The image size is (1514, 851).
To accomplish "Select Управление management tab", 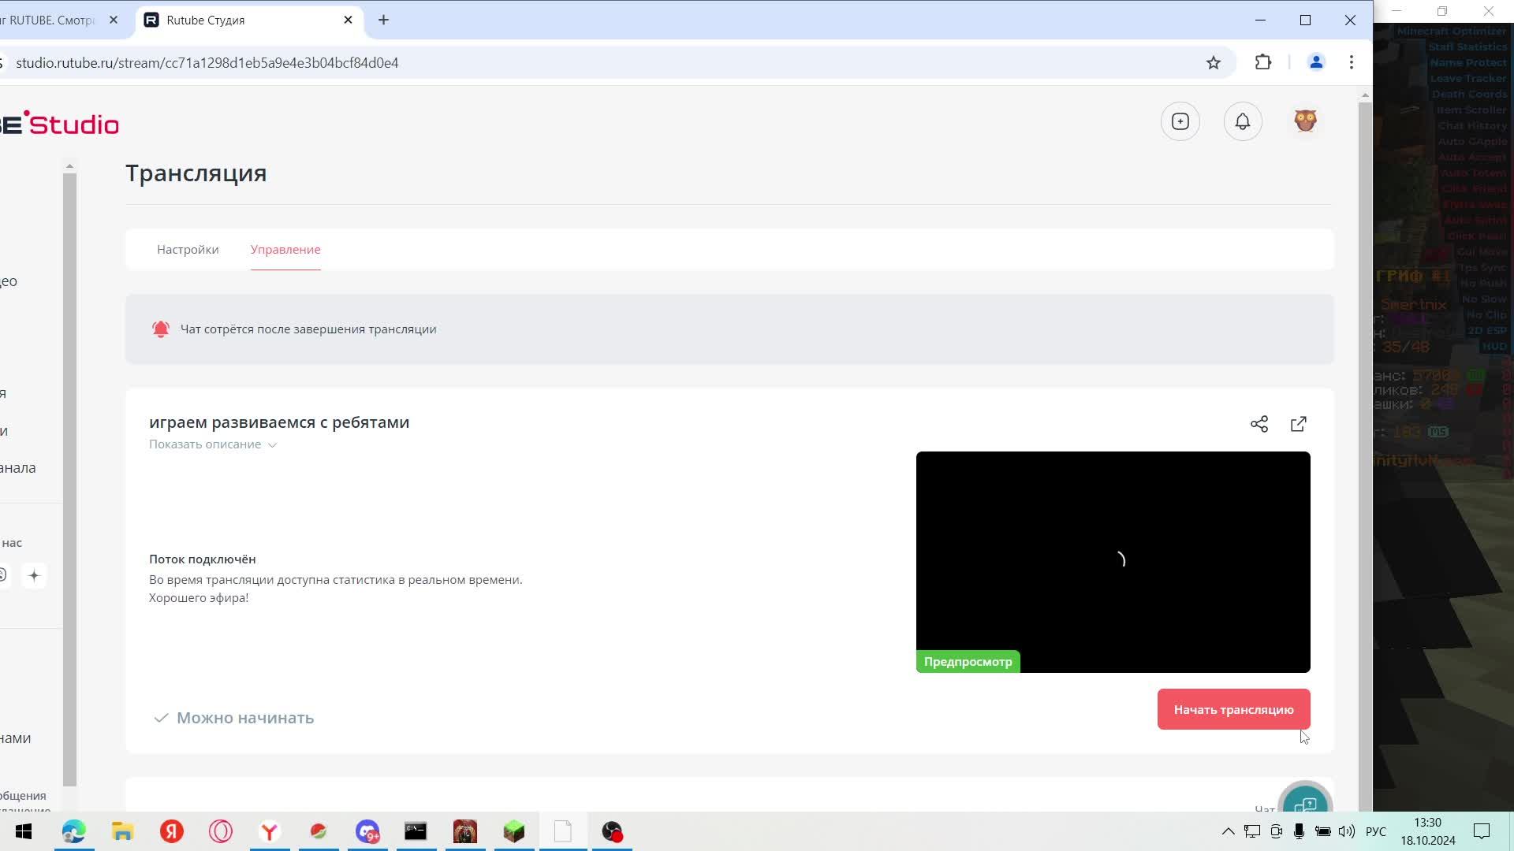I will (287, 249).
